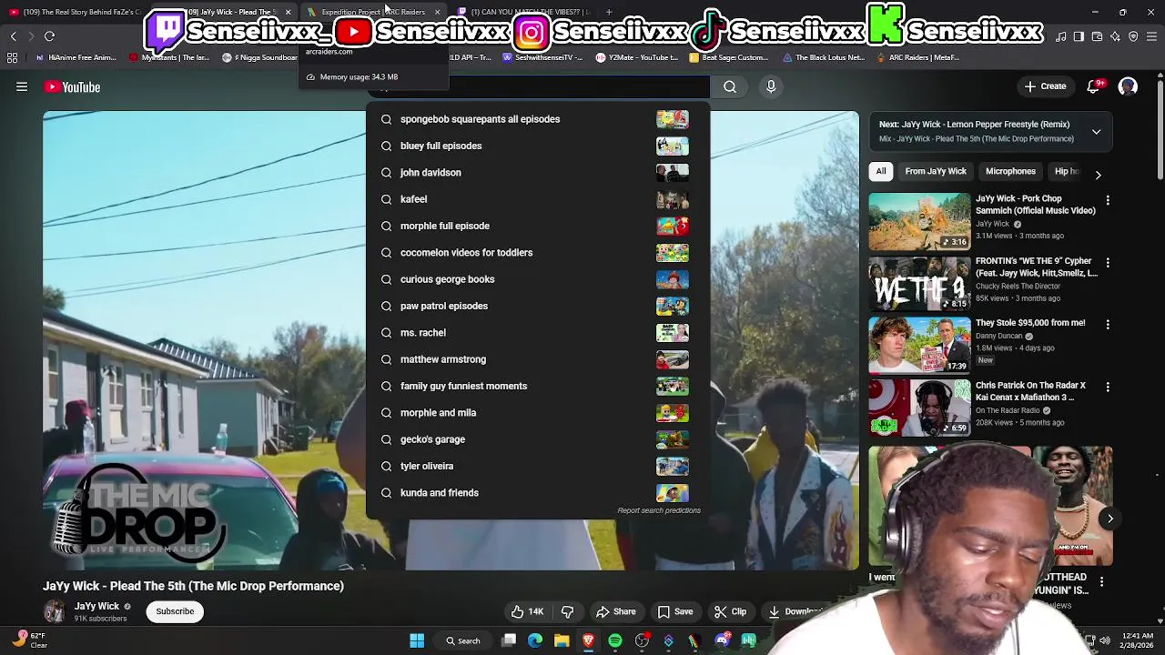Pick family guy funniest moments suggestion
The width and height of the screenshot is (1165, 655).
pos(537,386)
